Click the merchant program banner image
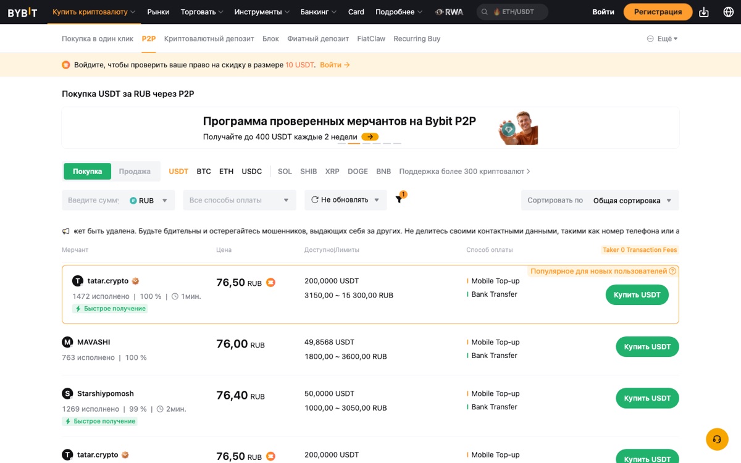Image resolution: width=741 pixels, height=463 pixels. click(519, 128)
